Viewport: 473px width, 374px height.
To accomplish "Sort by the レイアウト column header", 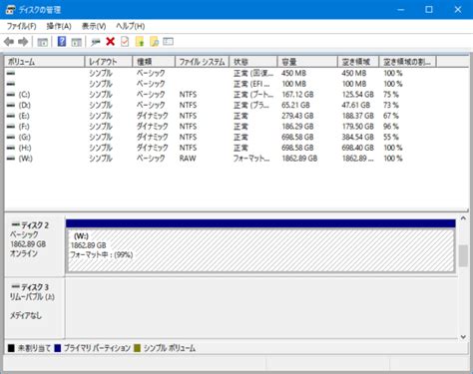I will pos(109,62).
